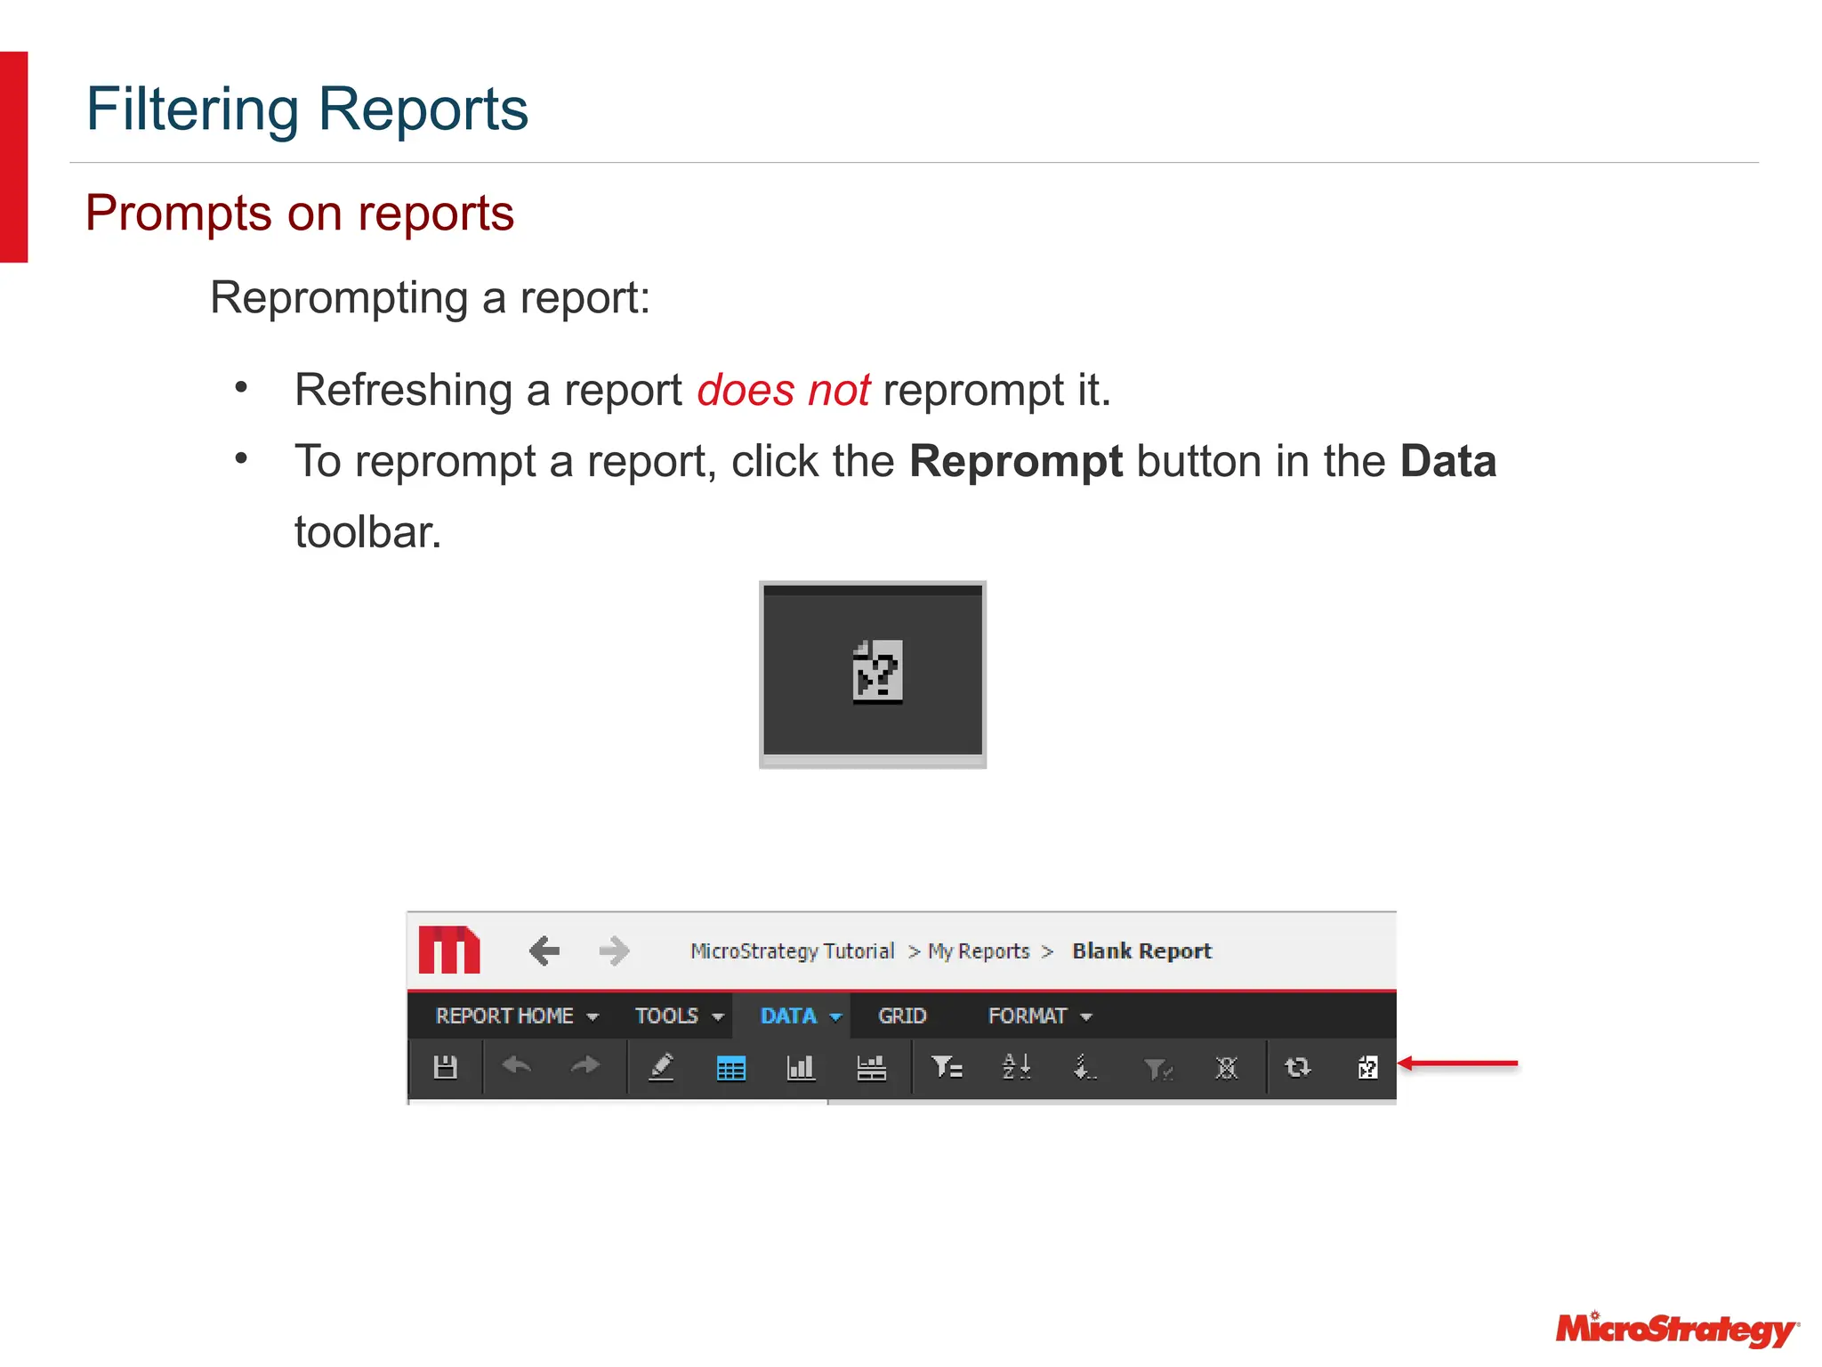
Task: Refresh the report with the refresh icon
Action: tap(1298, 1066)
